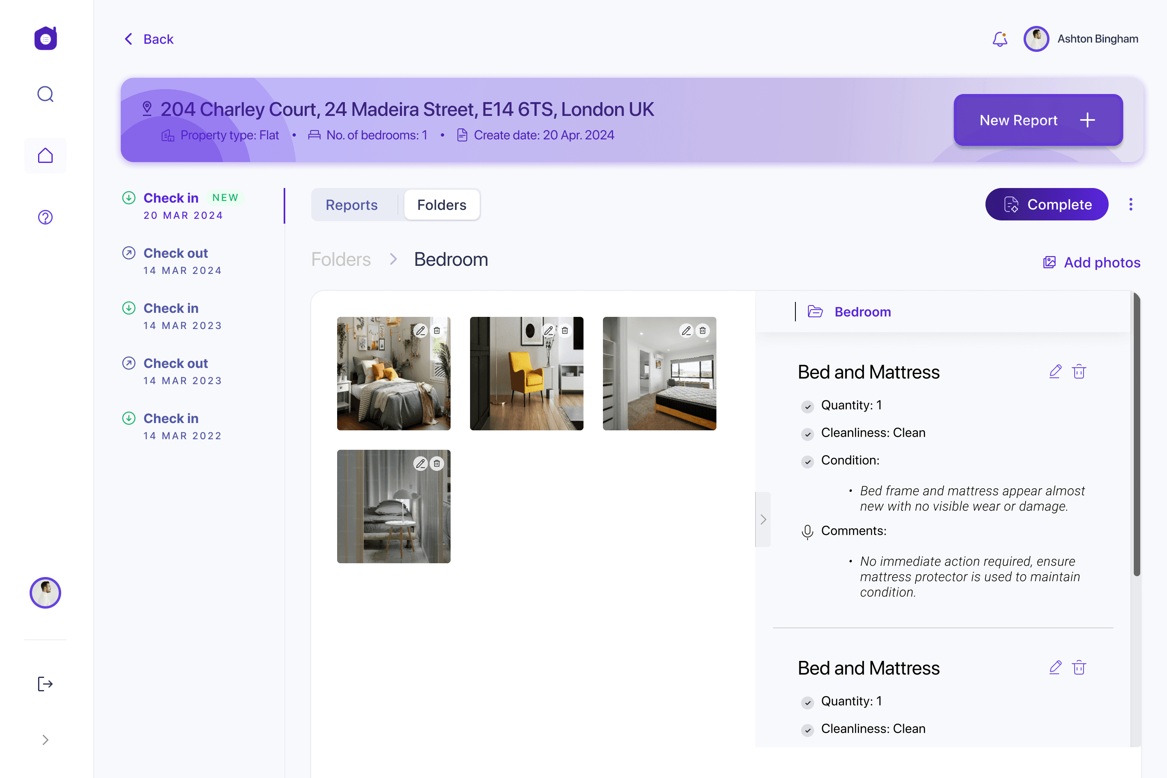
Task: Collapse the details panel with side chevron
Action: (763, 519)
